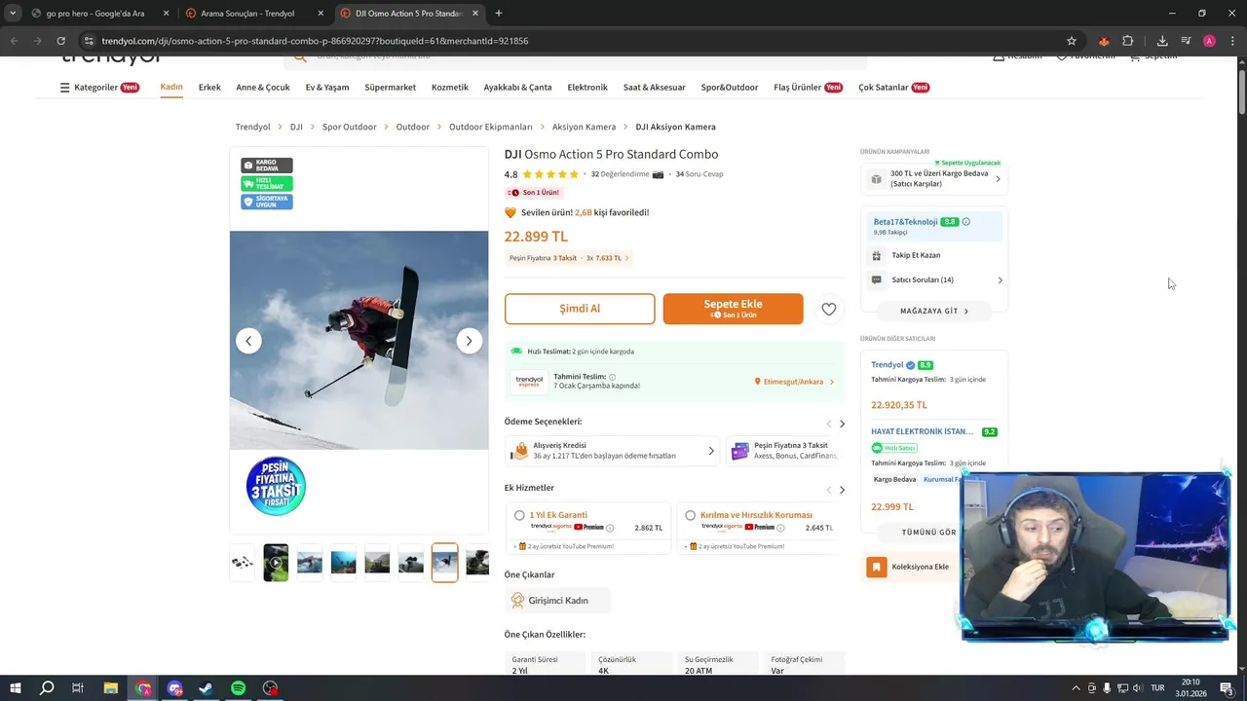Open Steam from the taskbar
This screenshot has width=1247, height=701.
(207, 688)
